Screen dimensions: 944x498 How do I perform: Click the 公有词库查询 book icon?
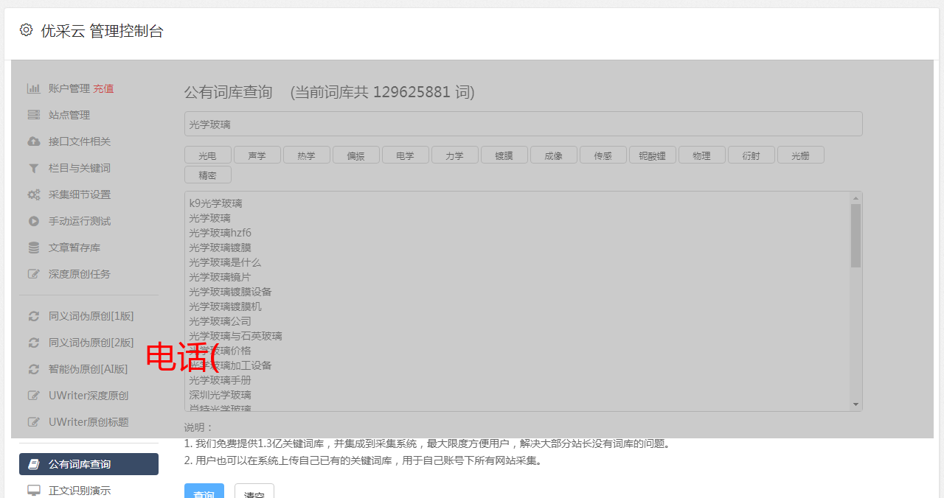point(34,464)
